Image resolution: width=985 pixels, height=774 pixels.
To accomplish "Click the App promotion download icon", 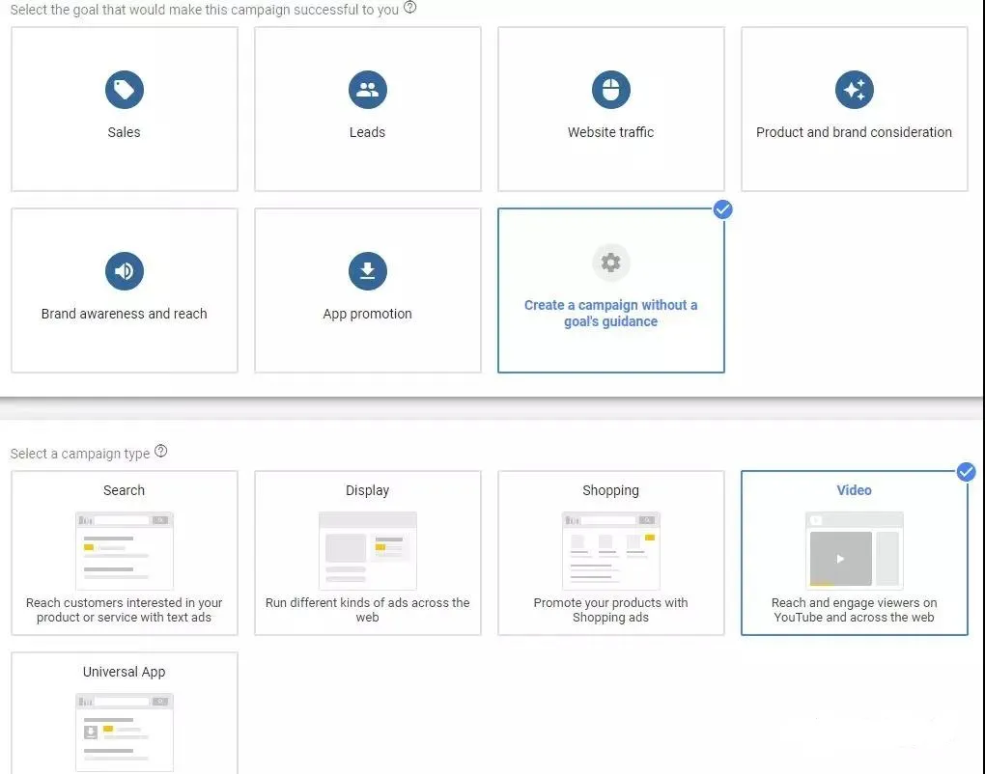I will pyautogui.click(x=367, y=271).
